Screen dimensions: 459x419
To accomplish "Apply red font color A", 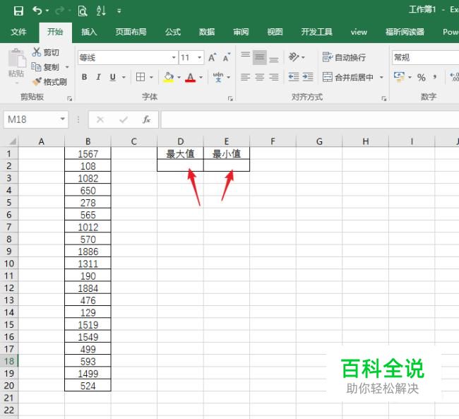I will [x=190, y=77].
